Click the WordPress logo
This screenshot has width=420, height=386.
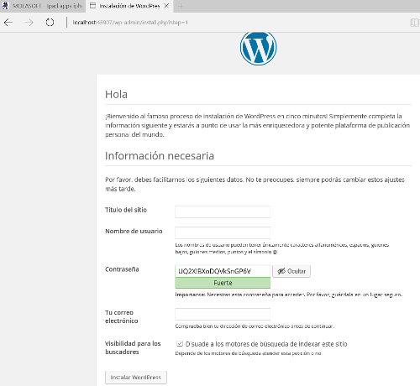pos(259,48)
